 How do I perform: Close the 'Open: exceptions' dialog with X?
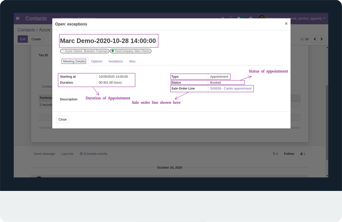[286, 23]
